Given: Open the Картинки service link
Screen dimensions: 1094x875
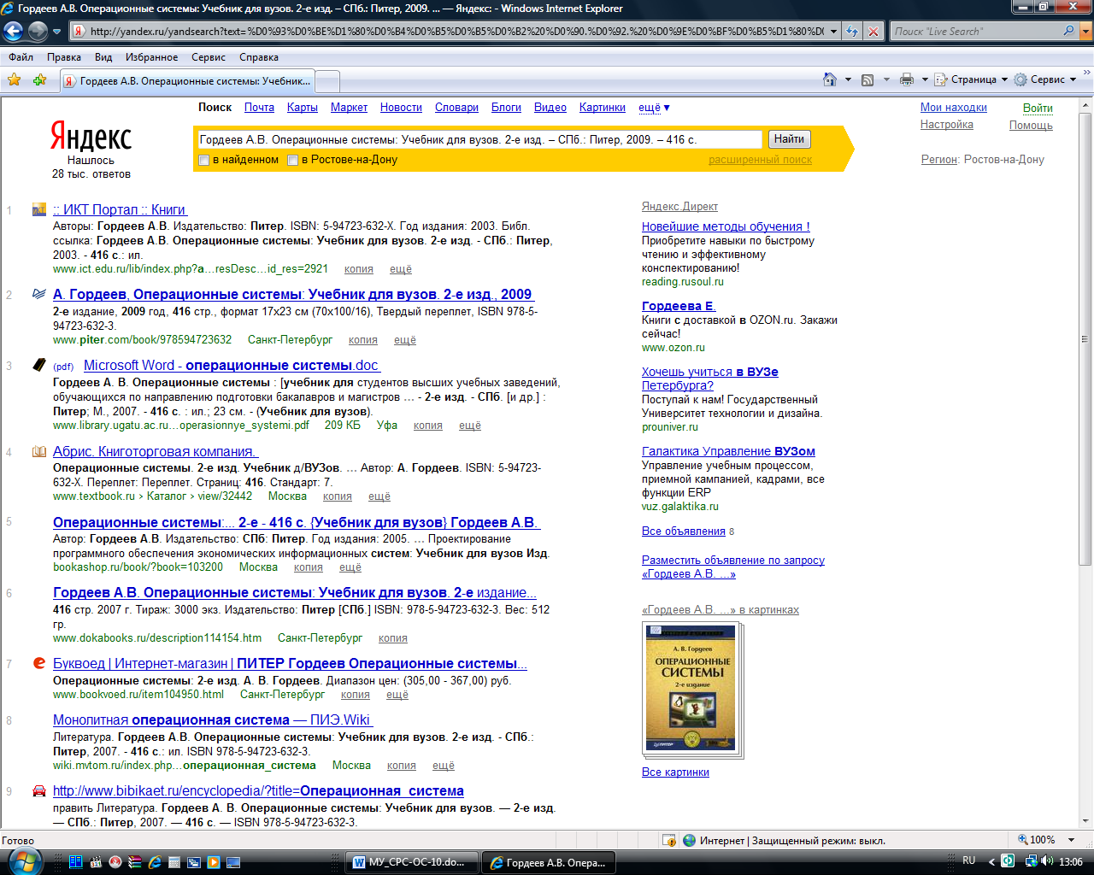Looking at the screenshot, I should point(603,108).
